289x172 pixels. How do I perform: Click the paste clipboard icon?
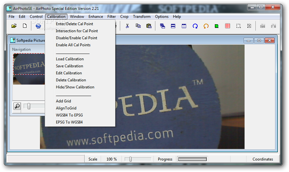click(149, 26)
